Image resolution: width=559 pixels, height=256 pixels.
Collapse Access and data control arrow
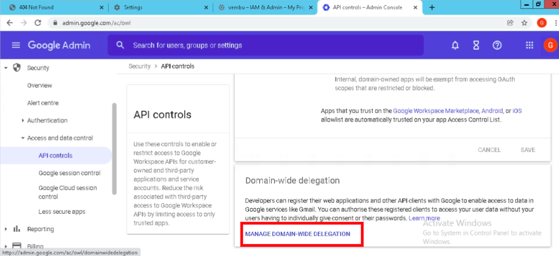pos(23,138)
